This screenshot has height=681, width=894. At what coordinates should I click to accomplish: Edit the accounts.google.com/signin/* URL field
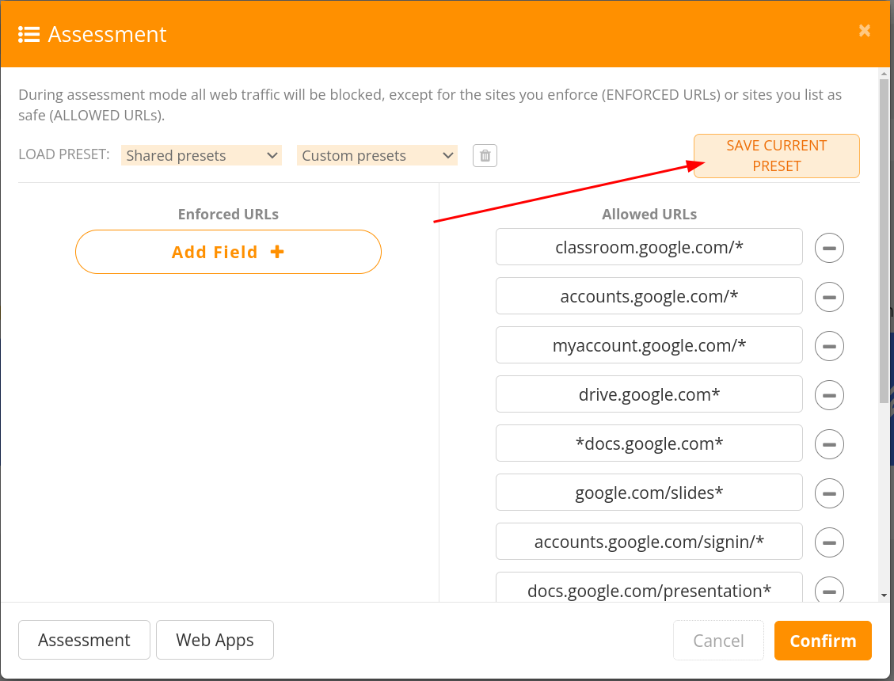click(x=649, y=542)
